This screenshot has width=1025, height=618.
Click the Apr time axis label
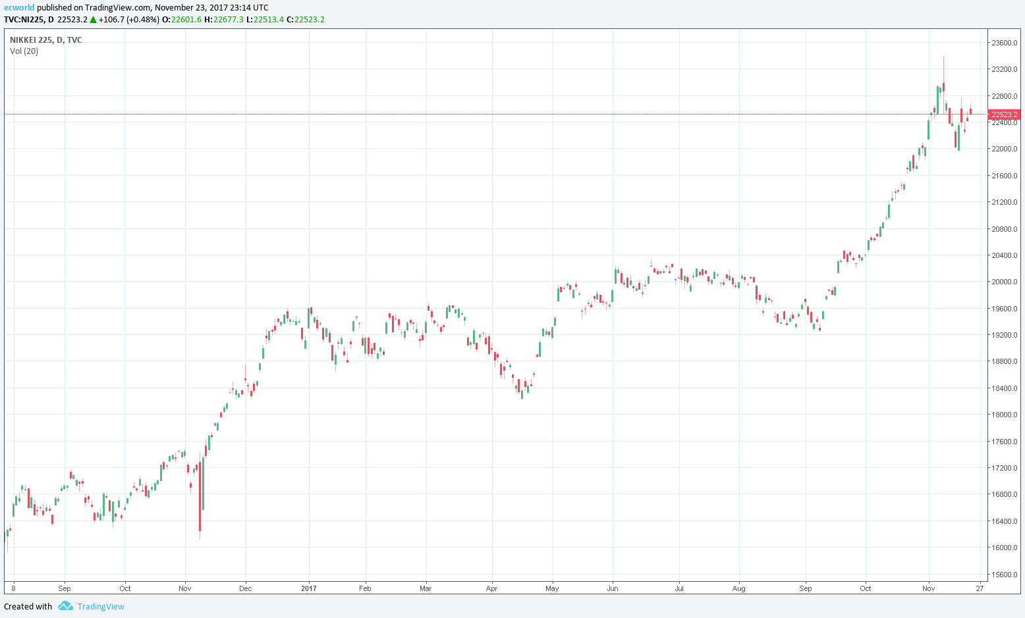coord(491,588)
